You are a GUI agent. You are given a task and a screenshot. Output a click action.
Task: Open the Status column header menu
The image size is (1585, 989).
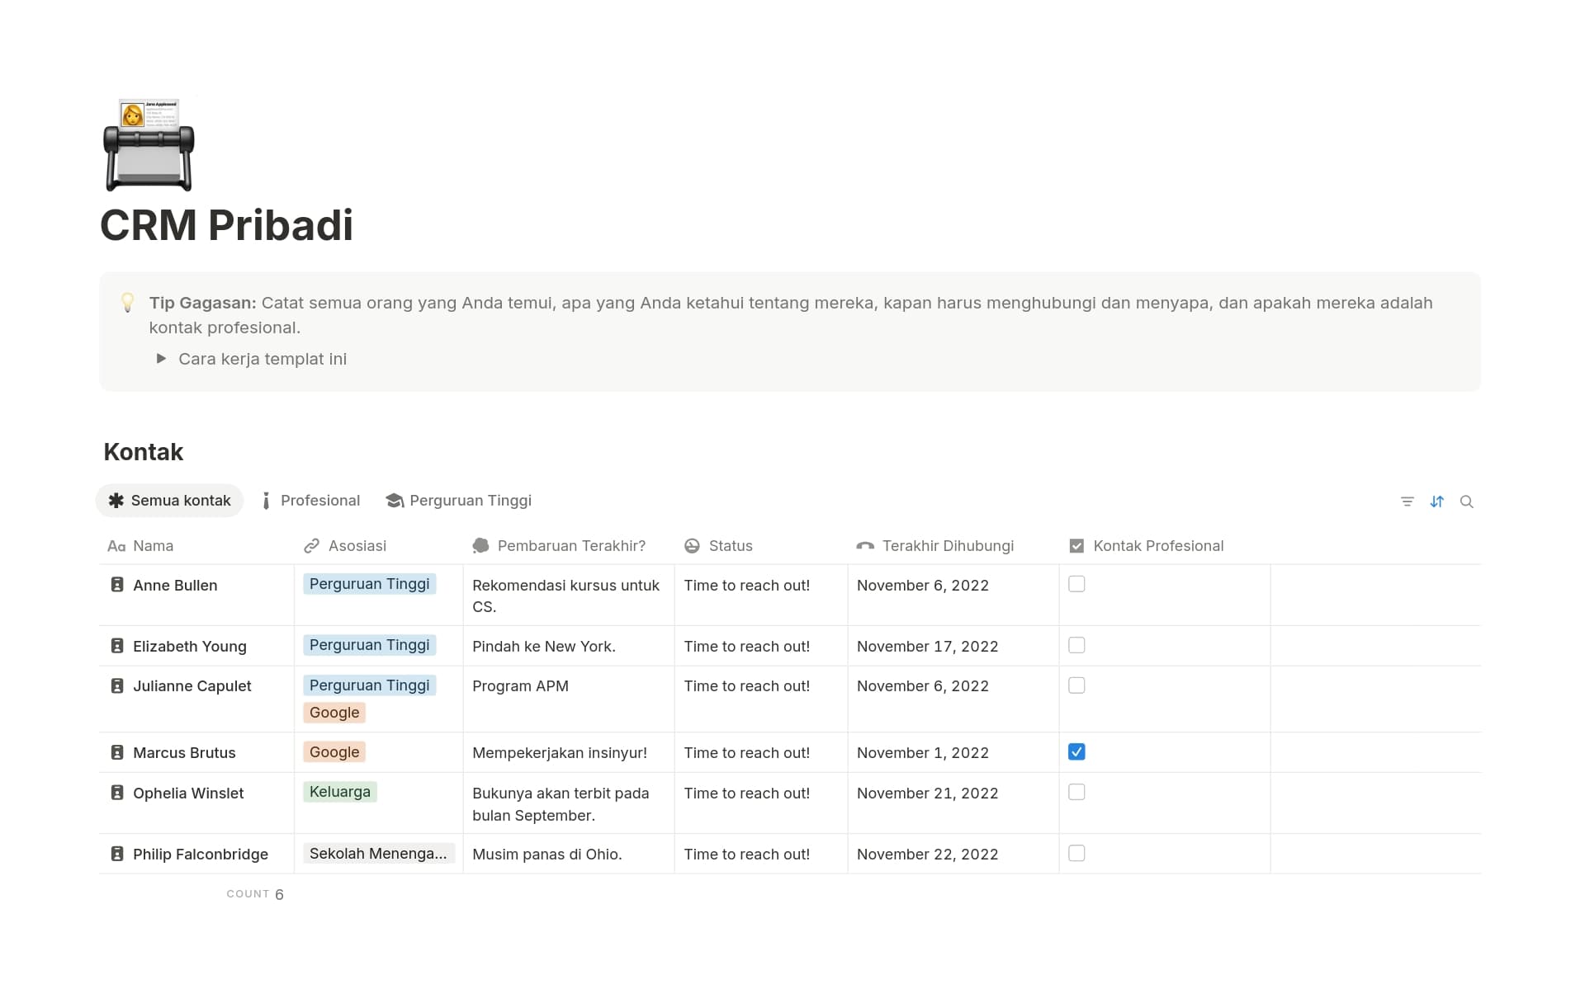[730, 546]
